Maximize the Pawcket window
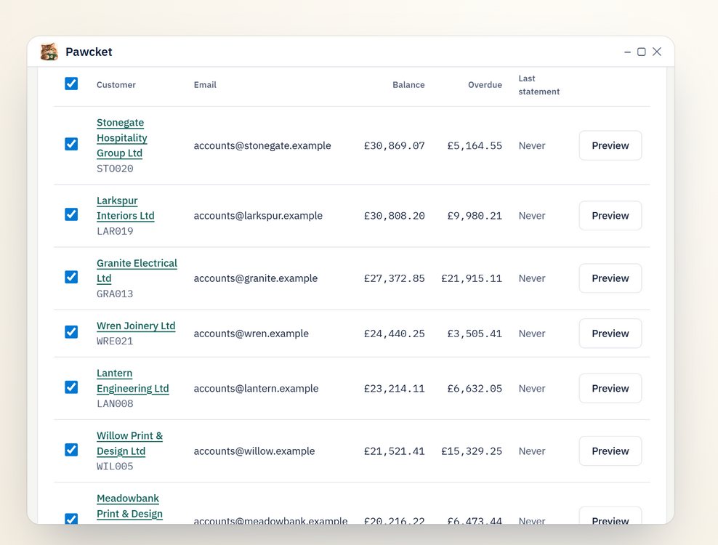The width and height of the screenshot is (718, 545). [642, 52]
